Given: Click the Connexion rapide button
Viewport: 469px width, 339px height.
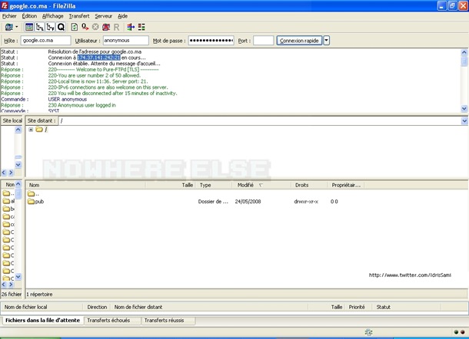Looking at the screenshot, I should (299, 41).
